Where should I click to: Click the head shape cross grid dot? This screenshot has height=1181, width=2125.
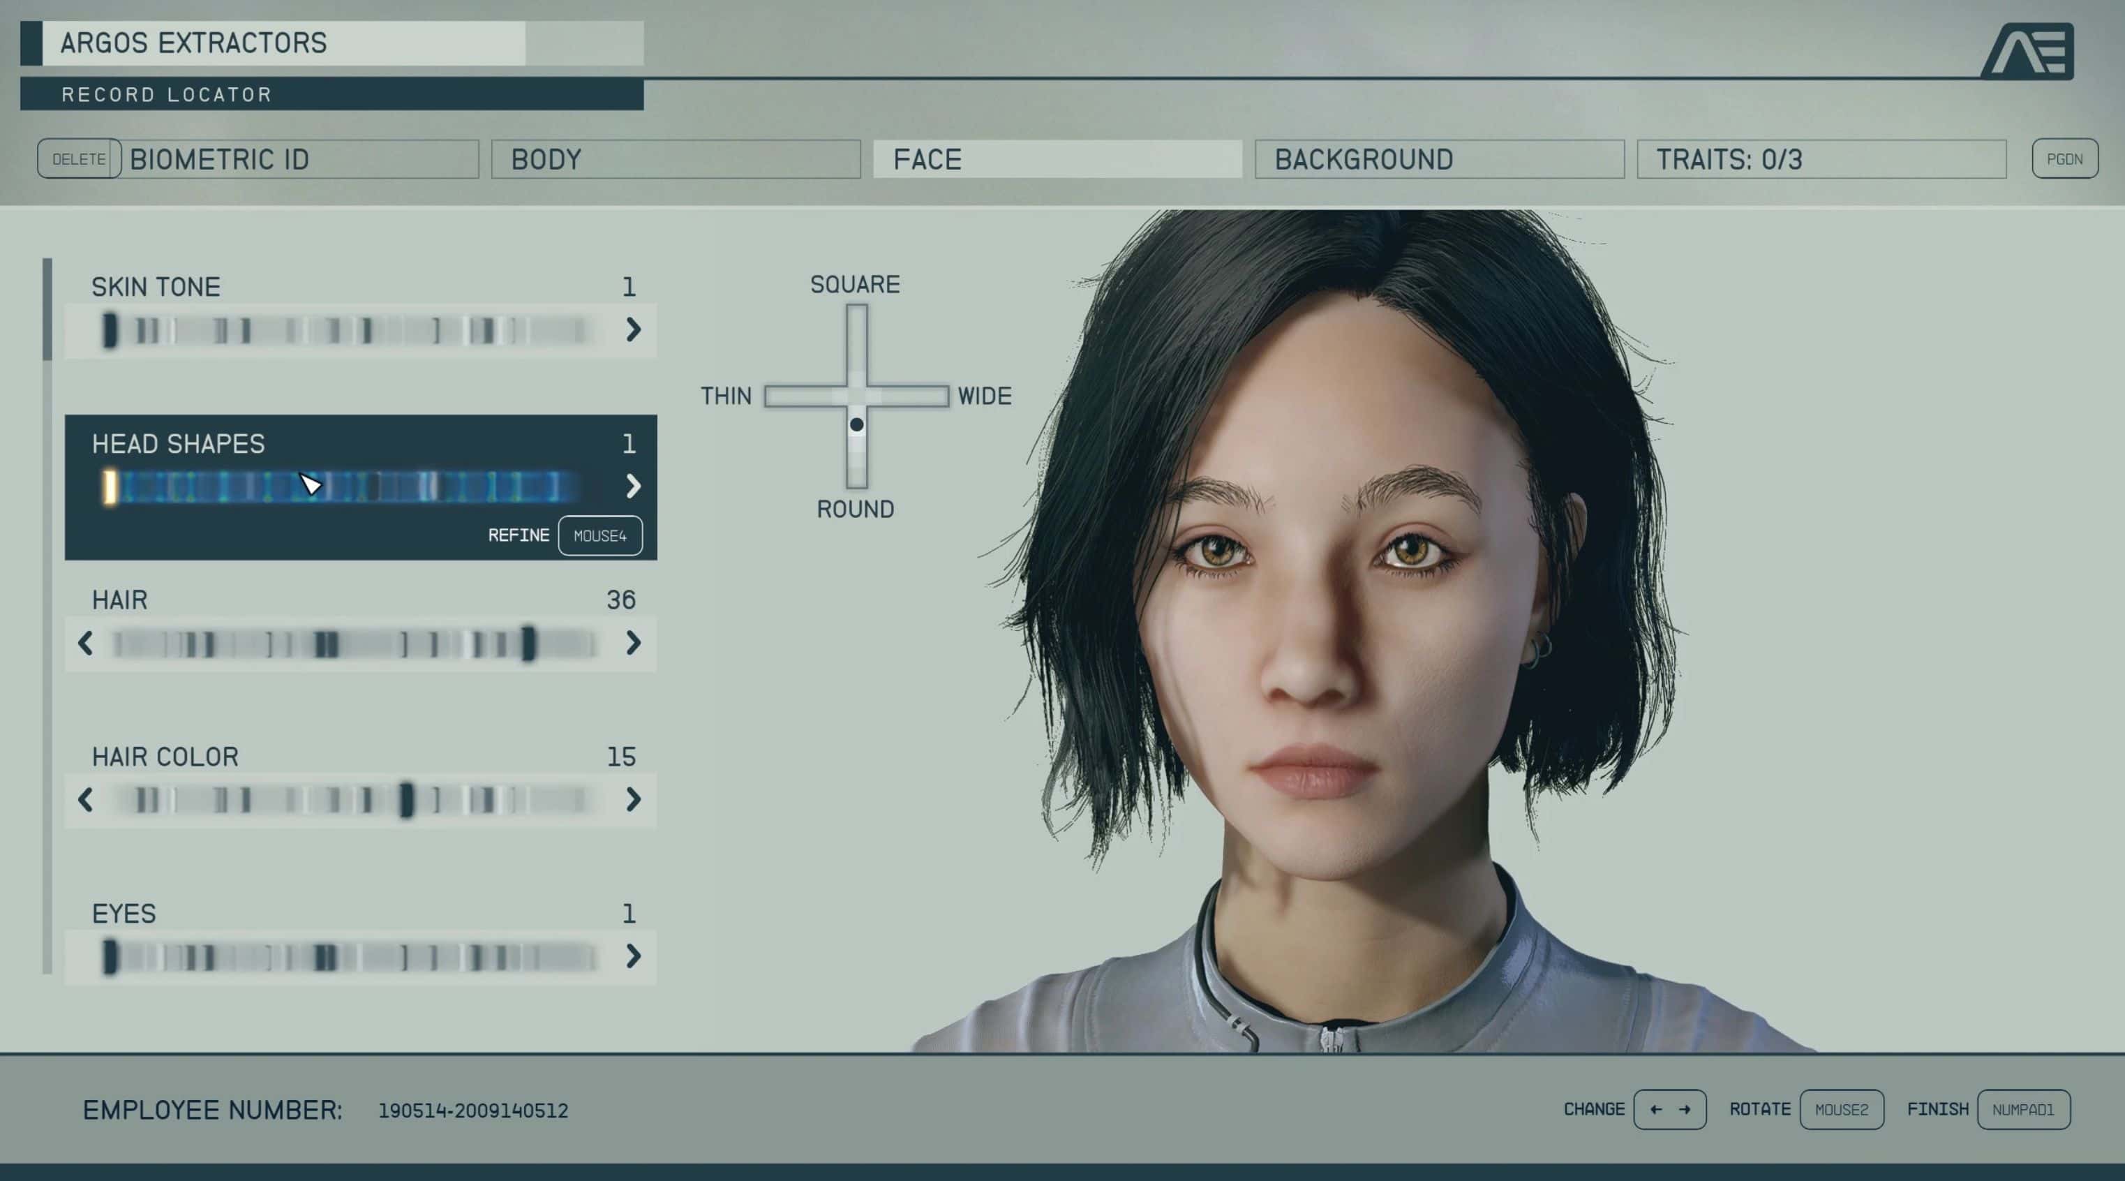coord(856,424)
